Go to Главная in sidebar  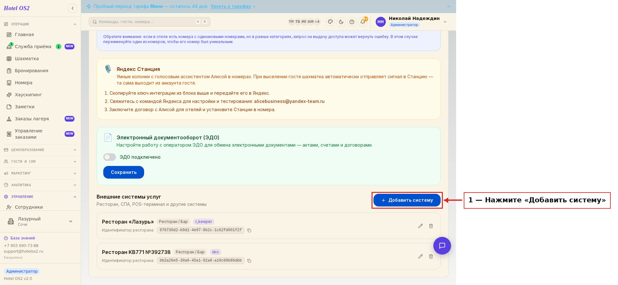click(40, 35)
